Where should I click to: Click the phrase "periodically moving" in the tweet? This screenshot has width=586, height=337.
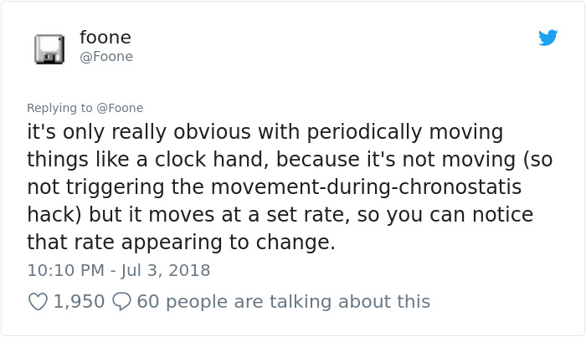(x=405, y=132)
